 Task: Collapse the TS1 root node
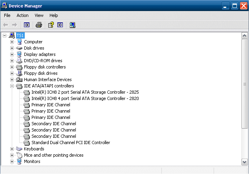tap(4, 35)
